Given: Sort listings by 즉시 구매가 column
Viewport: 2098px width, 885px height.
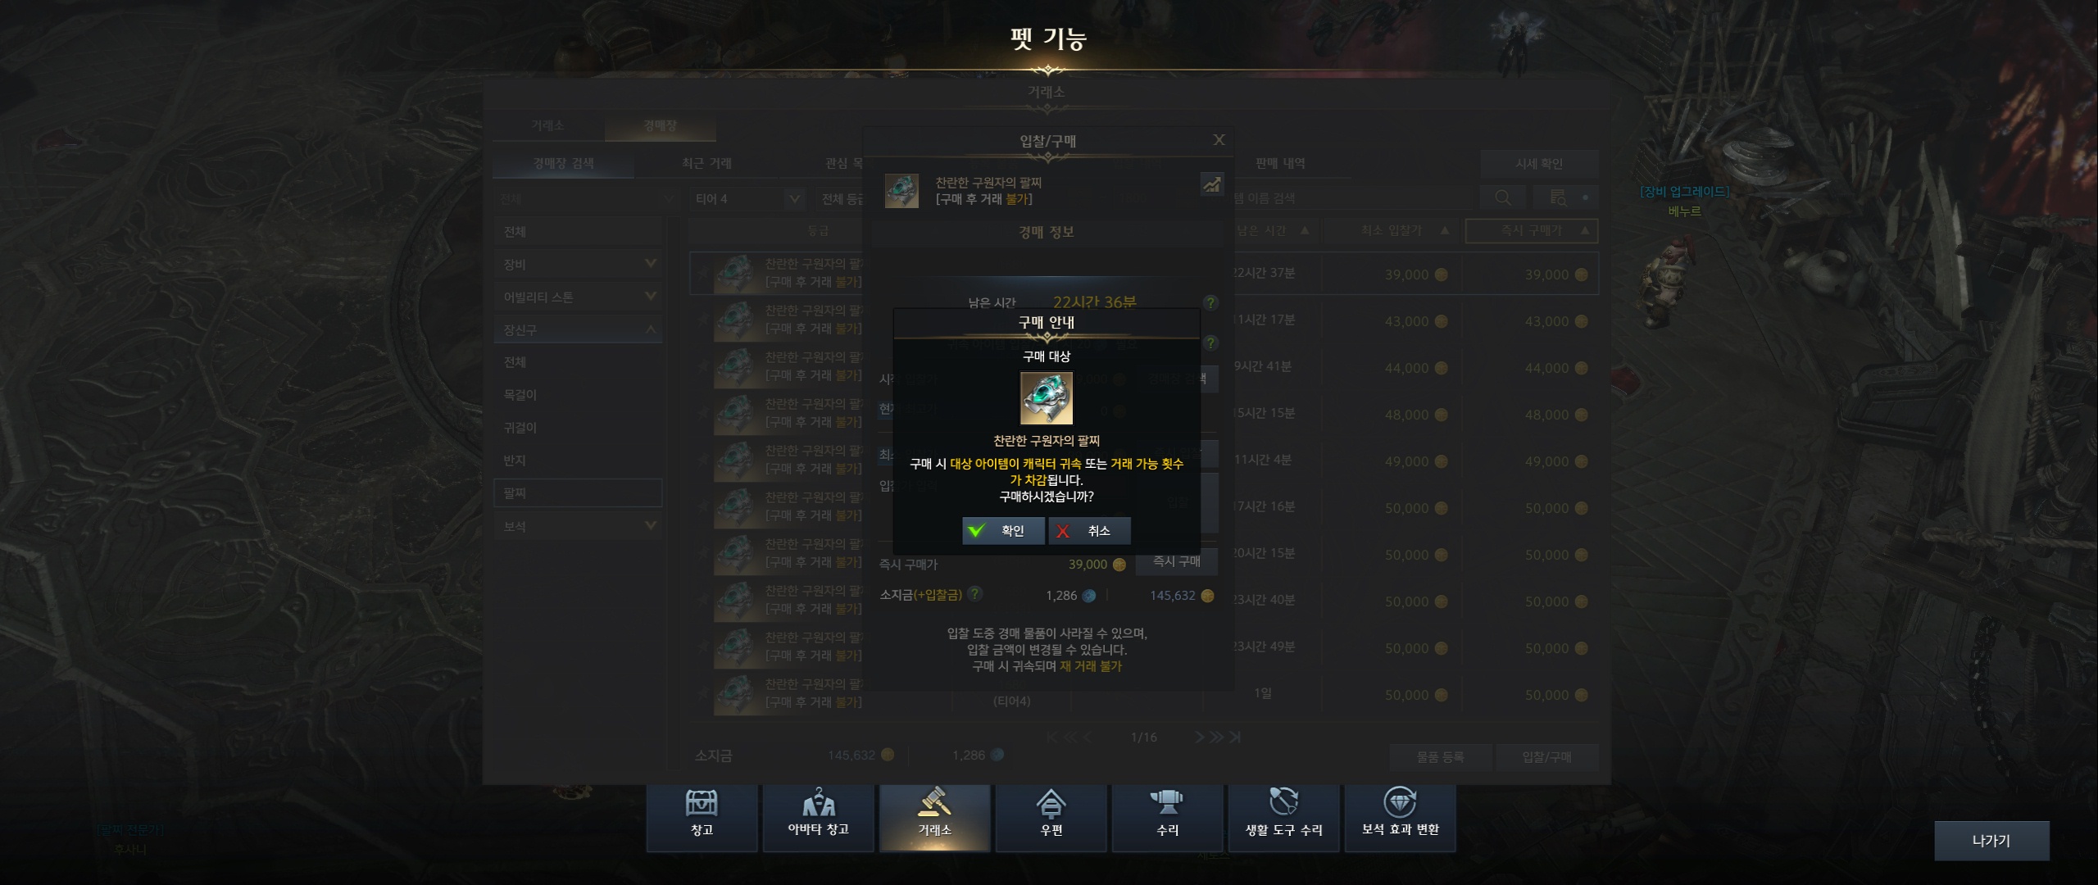Looking at the screenshot, I should tap(1531, 231).
